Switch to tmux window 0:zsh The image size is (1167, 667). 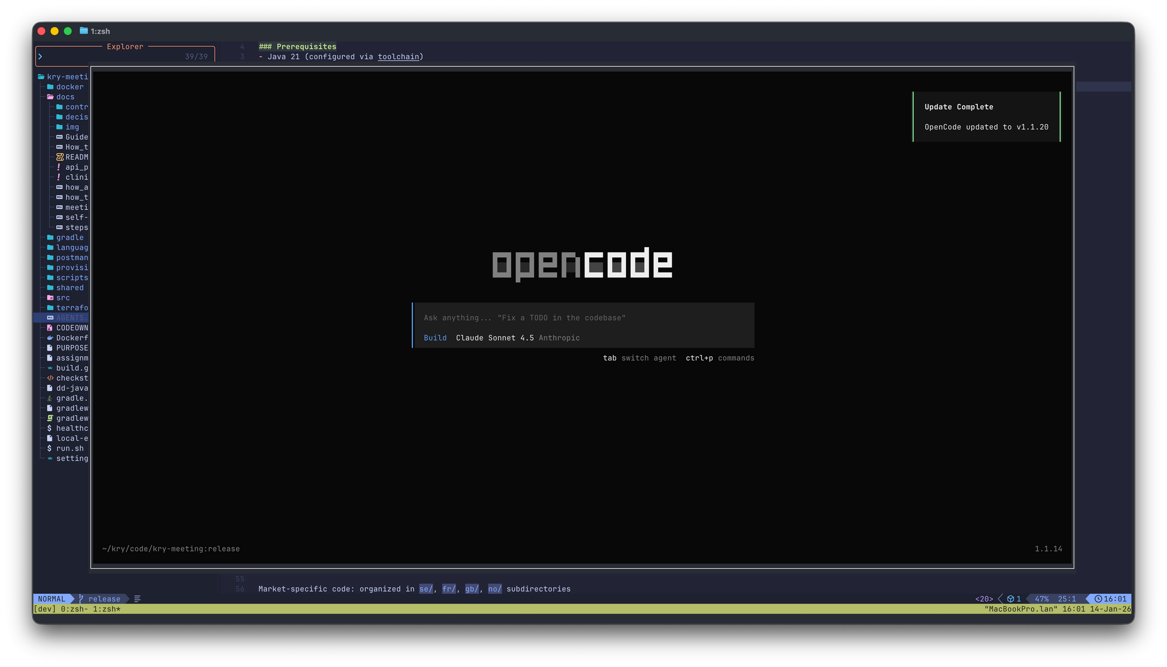click(x=75, y=609)
